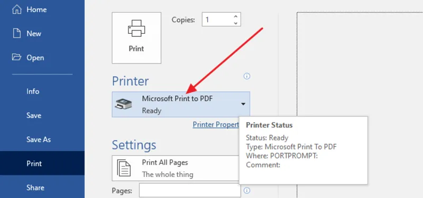Click the 'Where: PORTPROMPT:' text
Viewport: 423px width, 198px height.
[x=282, y=156]
